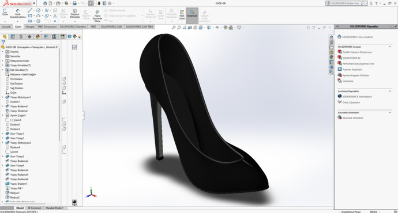
Task: Toggle visibility of Üst Düzlem in display pane
Action: [64, 83]
